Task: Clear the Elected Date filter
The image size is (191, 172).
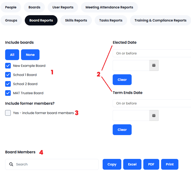Action: 122,80
